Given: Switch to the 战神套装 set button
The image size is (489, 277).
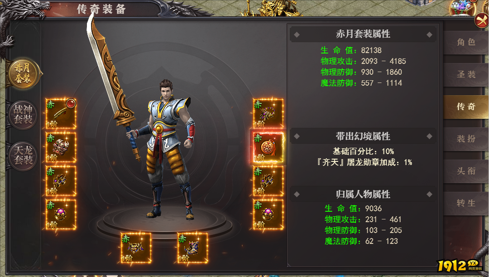Looking at the screenshot, I should pyautogui.click(x=23, y=115).
